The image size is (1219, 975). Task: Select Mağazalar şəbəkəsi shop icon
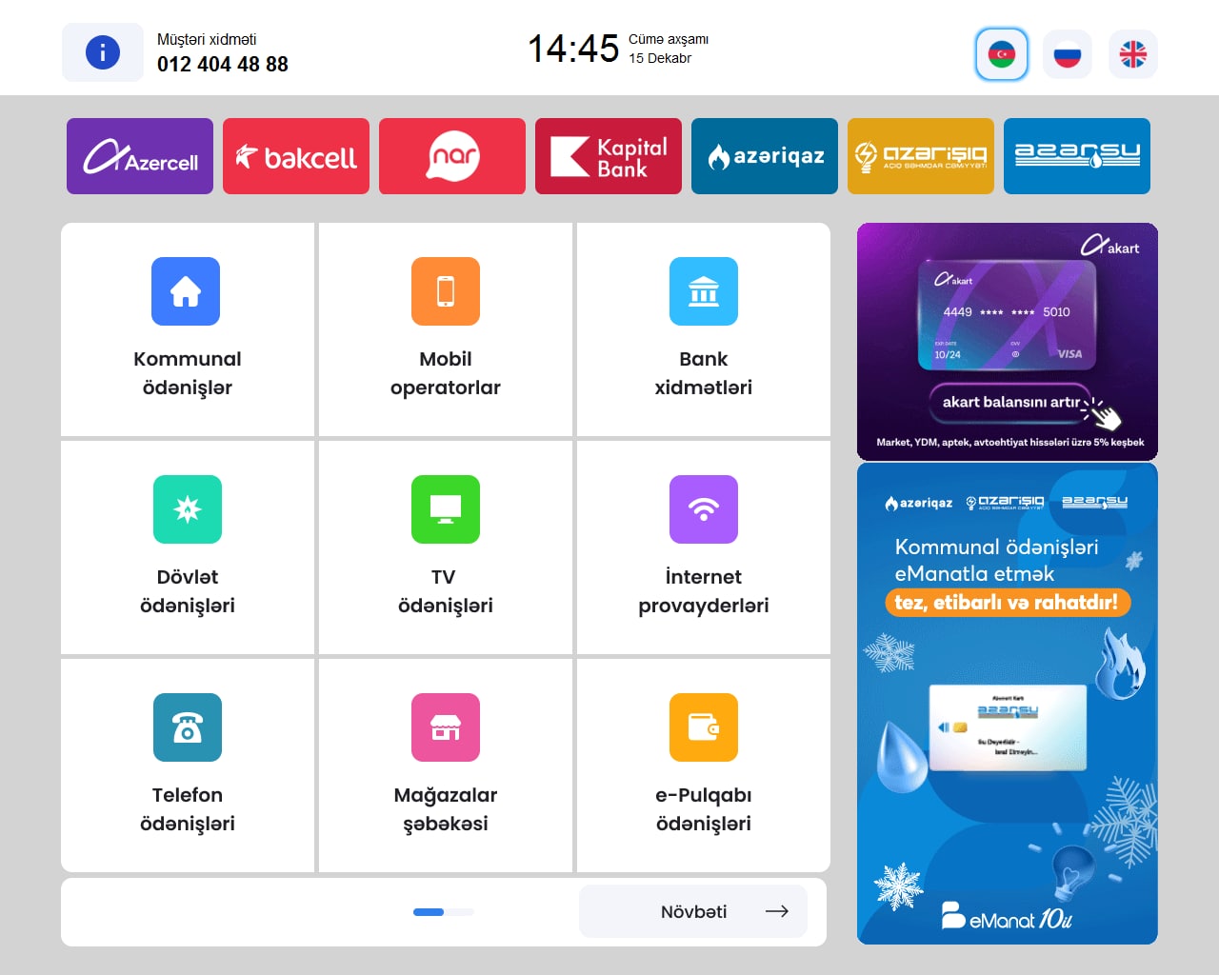pos(445,727)
